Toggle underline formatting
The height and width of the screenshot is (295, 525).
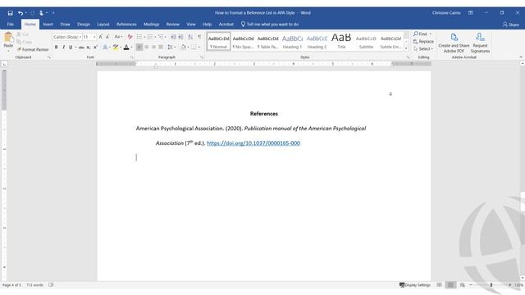click(71, 48)
